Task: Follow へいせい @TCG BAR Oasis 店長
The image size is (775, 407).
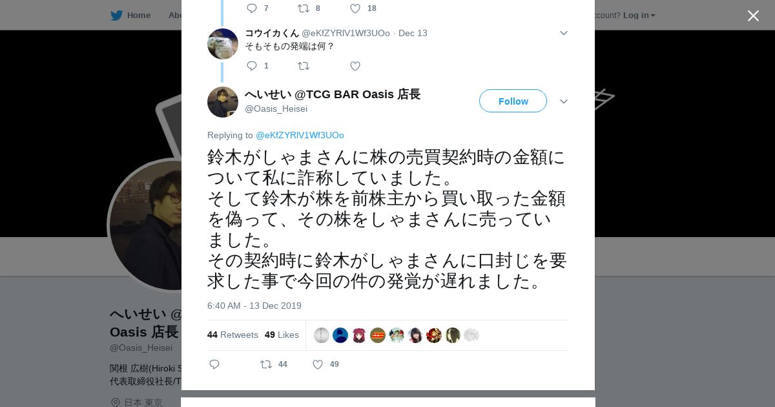Action: click(x=513, y=101)
